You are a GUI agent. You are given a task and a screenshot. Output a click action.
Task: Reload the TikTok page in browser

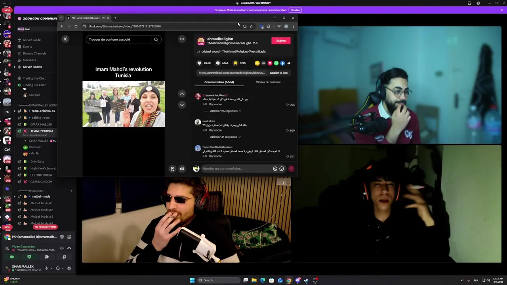(76, 26)
